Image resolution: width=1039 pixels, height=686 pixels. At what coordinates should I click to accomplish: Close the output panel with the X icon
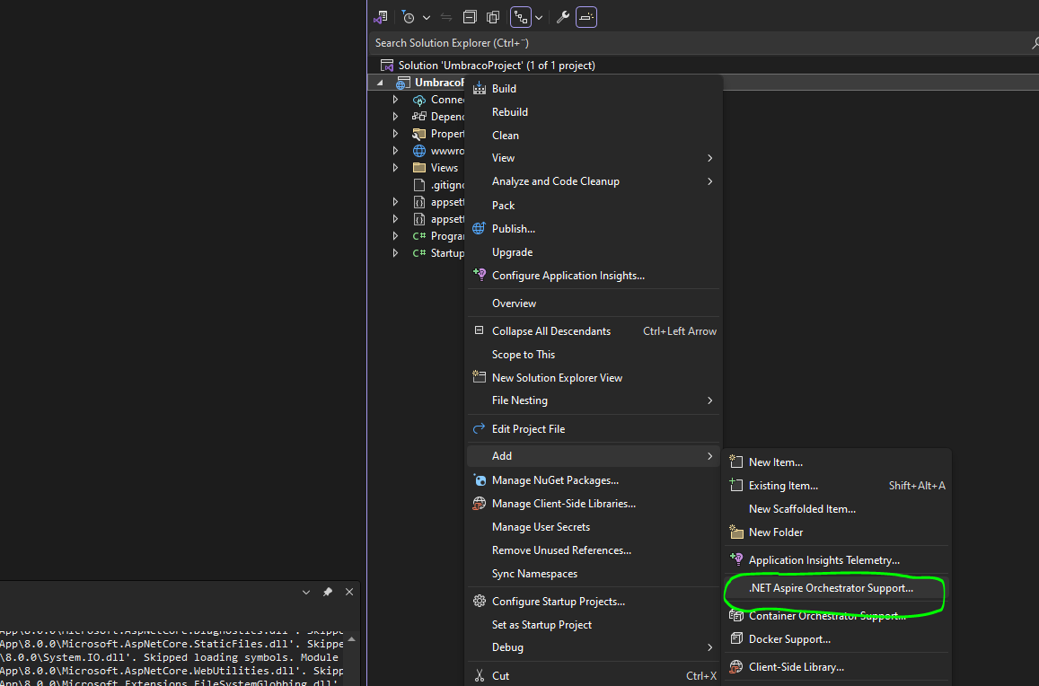(x=349, y=592)
